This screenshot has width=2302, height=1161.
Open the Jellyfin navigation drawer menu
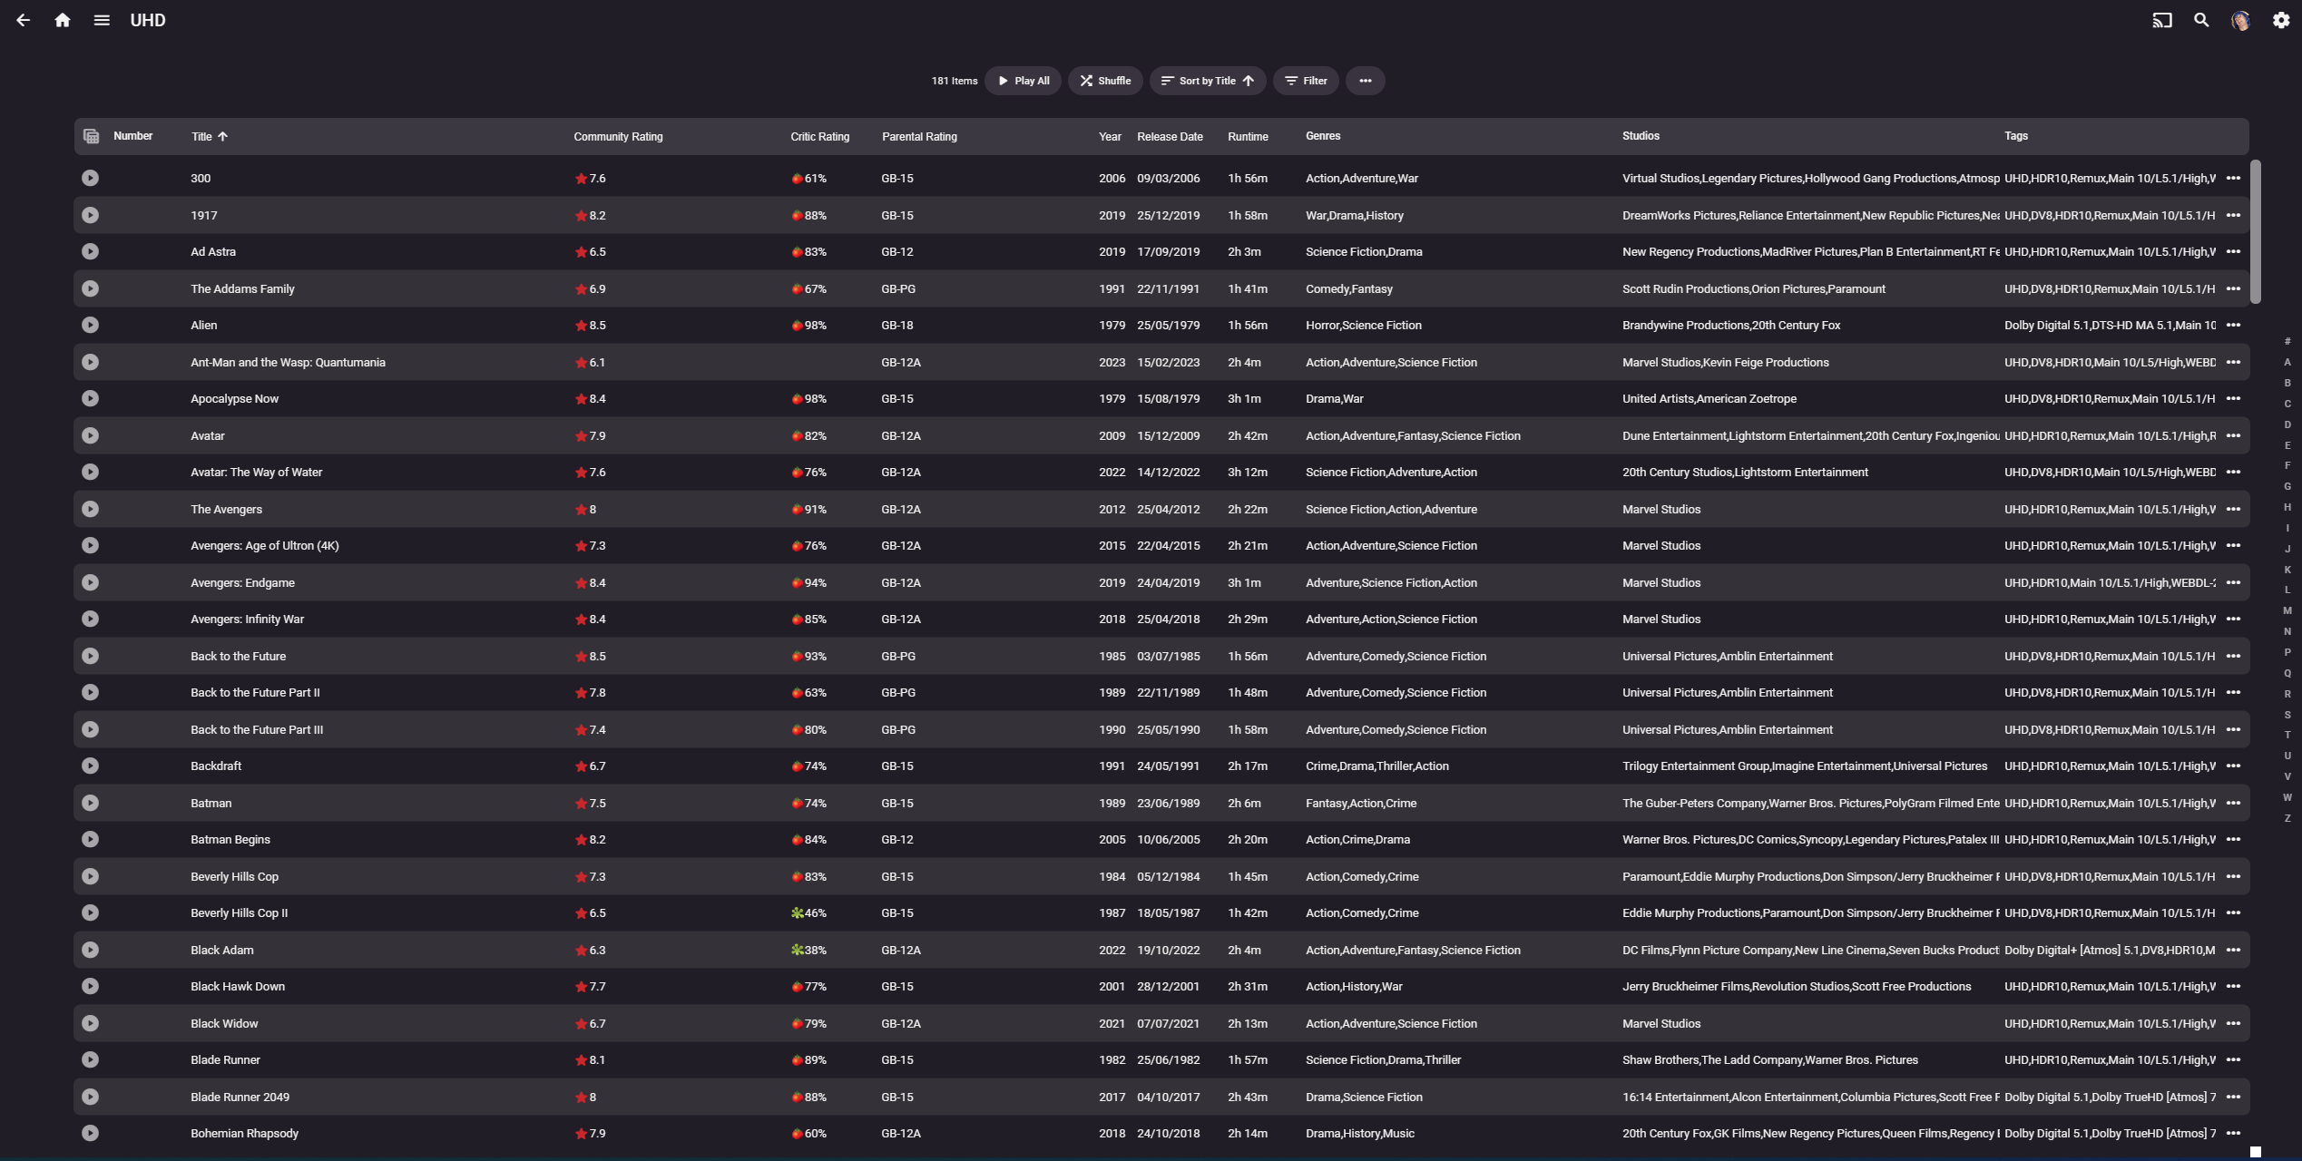[101, 20]
